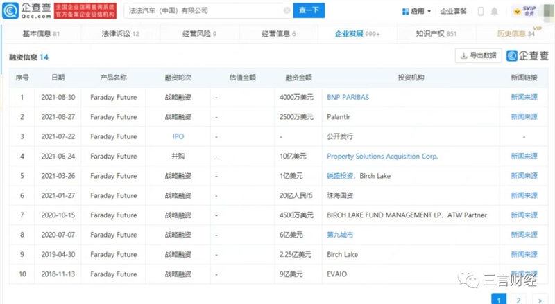Open 新闻来源 link for 2019-04-30 row

[524, 254]
